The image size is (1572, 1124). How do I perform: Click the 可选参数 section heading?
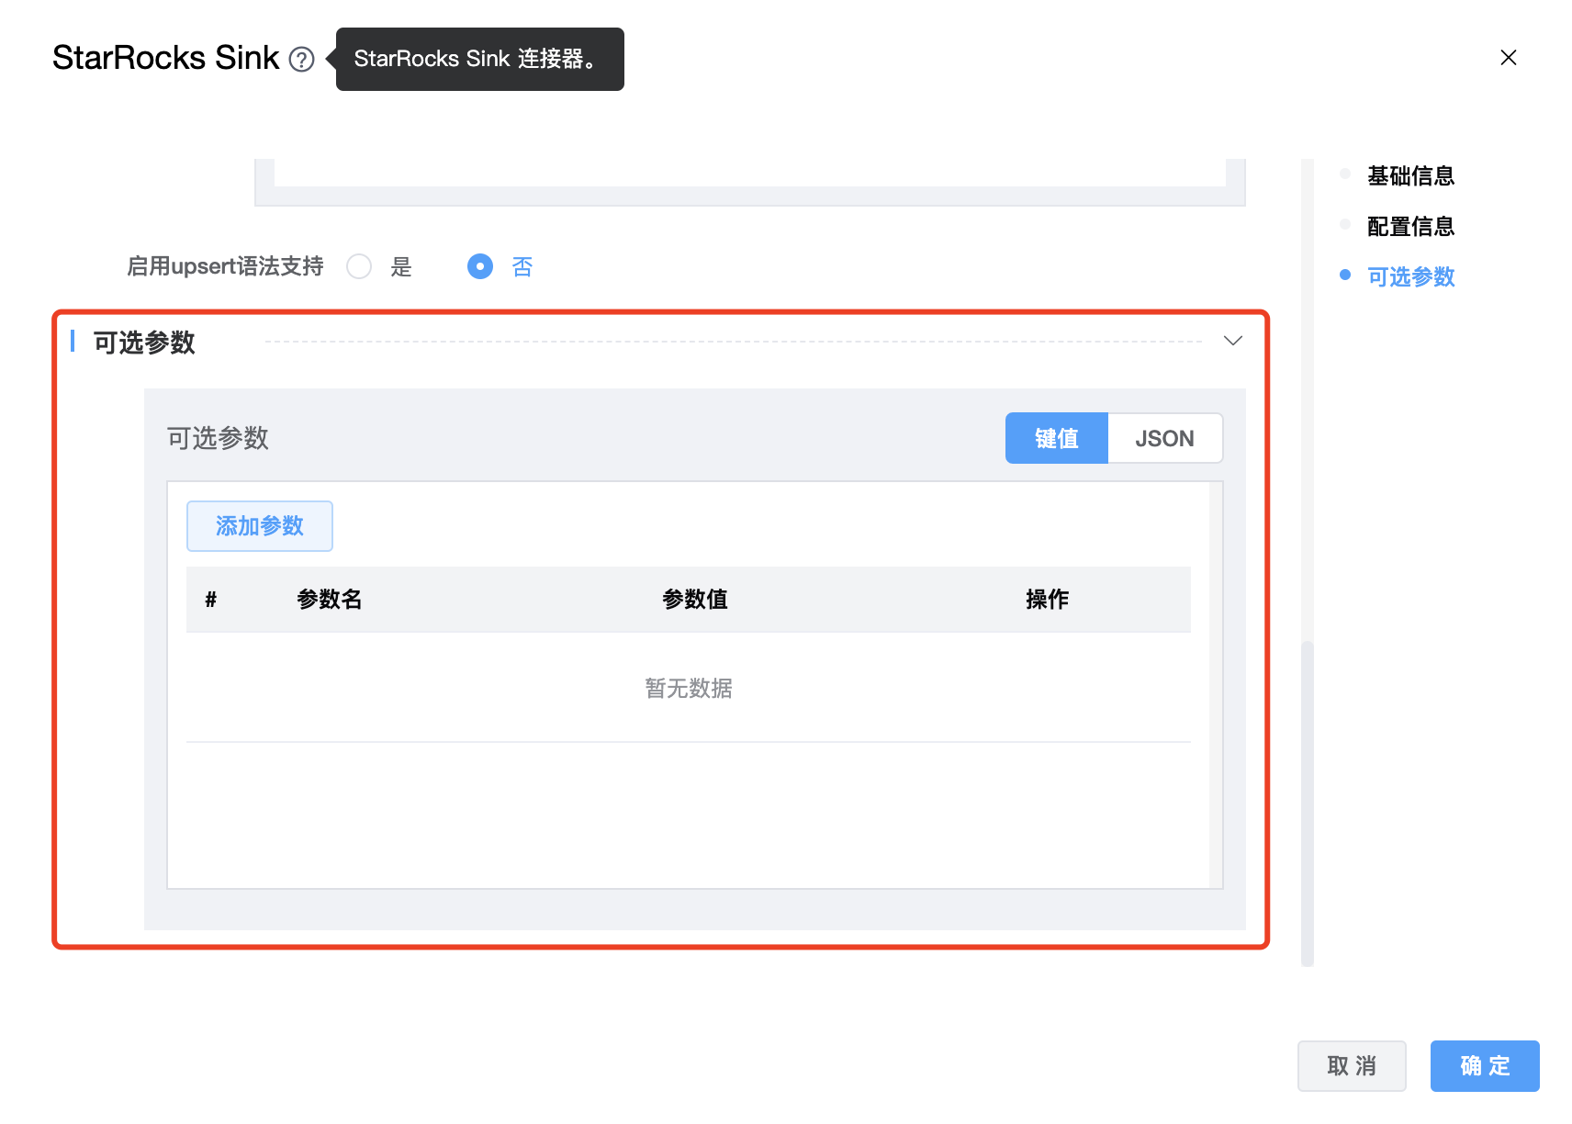point(145,343)
